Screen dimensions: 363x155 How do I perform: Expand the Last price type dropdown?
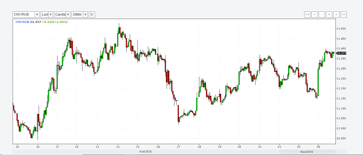tap(50, 15)
